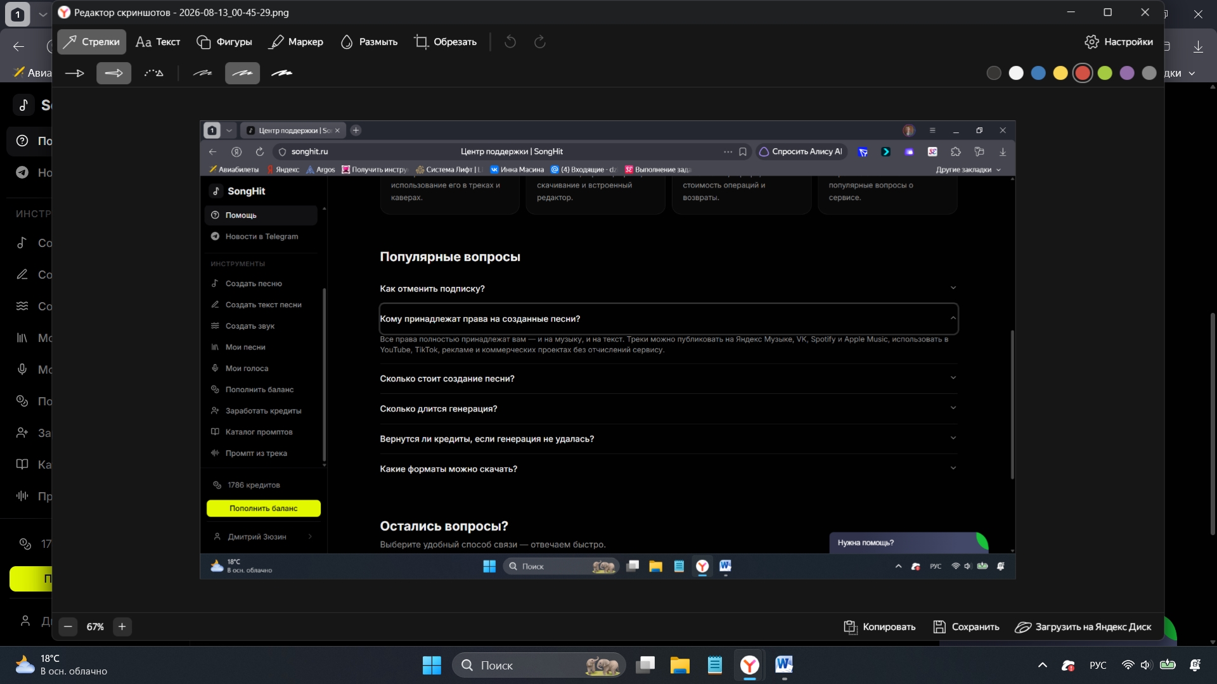Image resolution: width=1217 pixels, height=684 pixels.
Task: Click the Telegram icon in the background sidebar
Action: 22,172
